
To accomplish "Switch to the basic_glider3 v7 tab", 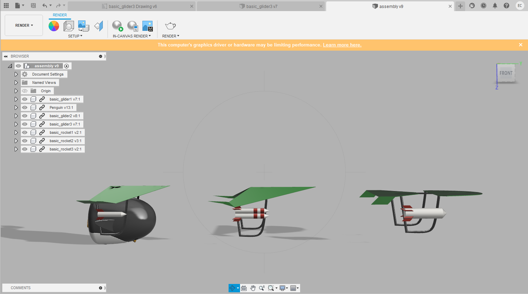I will 261,6.
